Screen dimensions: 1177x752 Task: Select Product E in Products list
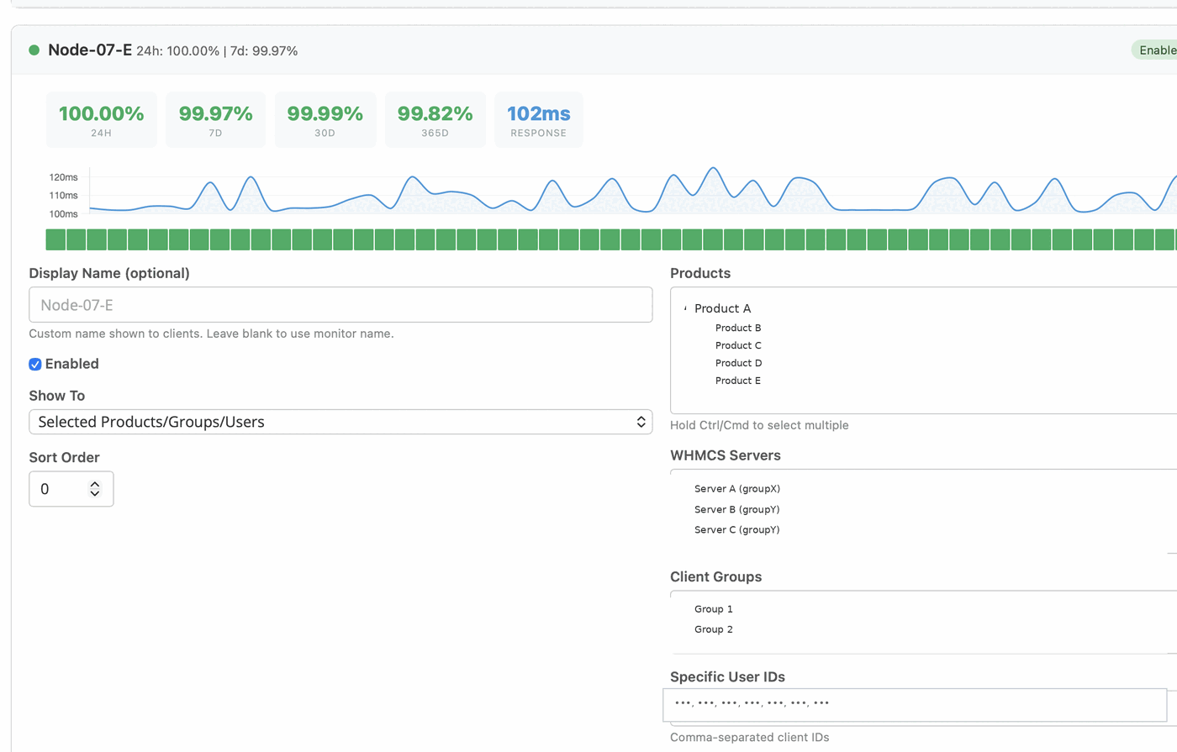pyautogui.click(x=738, y=381)
